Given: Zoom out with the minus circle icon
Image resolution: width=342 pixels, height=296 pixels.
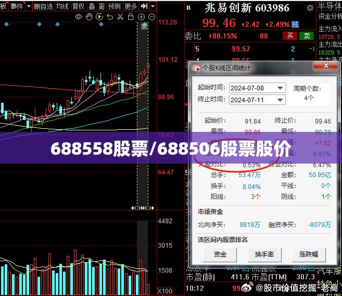Looking at the screenshot, I should [151, 17].
